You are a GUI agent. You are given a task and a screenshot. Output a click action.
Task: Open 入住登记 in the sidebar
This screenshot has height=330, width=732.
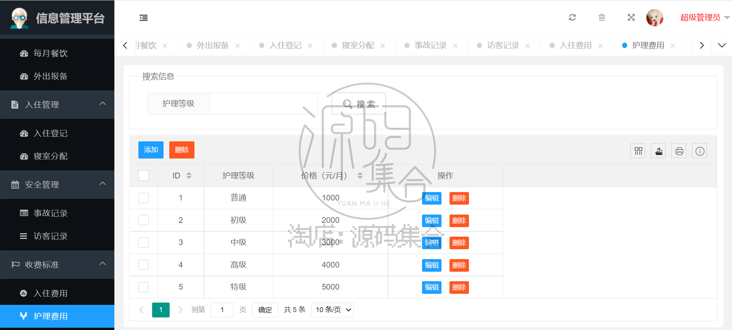[x=57, y=133]
